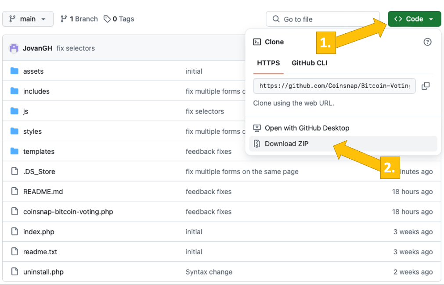Screen dimensions: 444x285
Task: Expand the green Code dropdown button
Action: point(414,19)
